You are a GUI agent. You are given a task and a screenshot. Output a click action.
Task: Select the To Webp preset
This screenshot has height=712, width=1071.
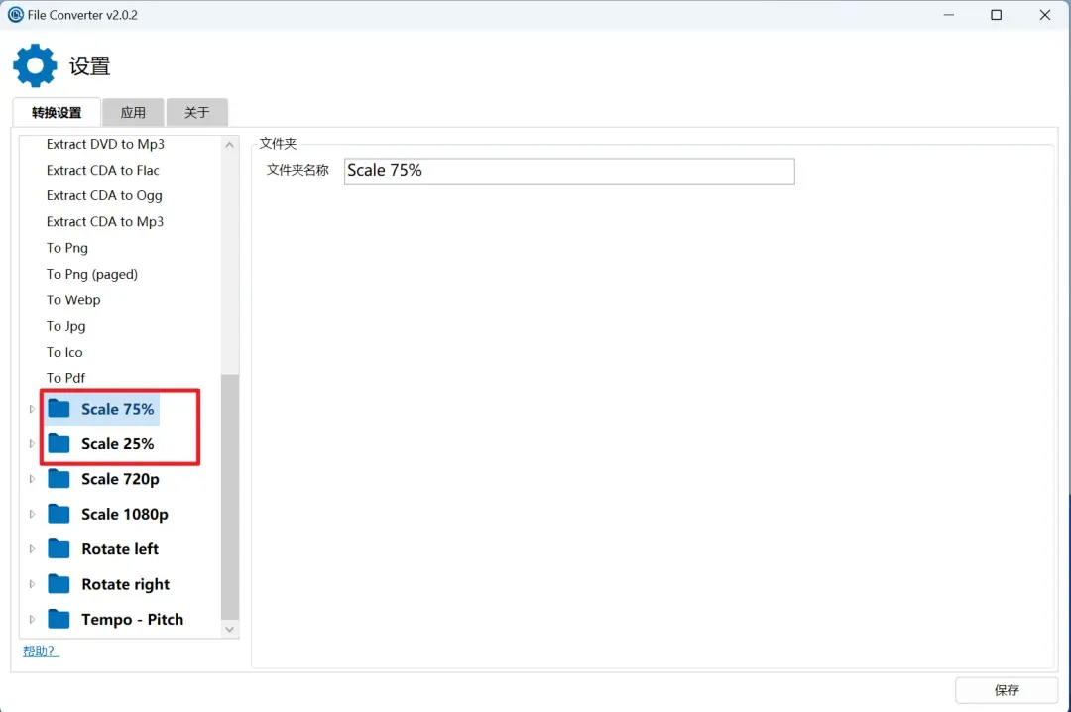click(x=73, y=299)
